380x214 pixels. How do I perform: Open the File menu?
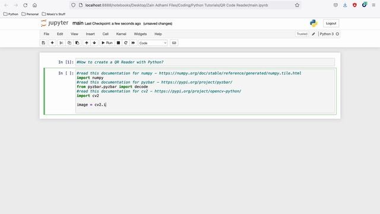[x=46, y=34]
